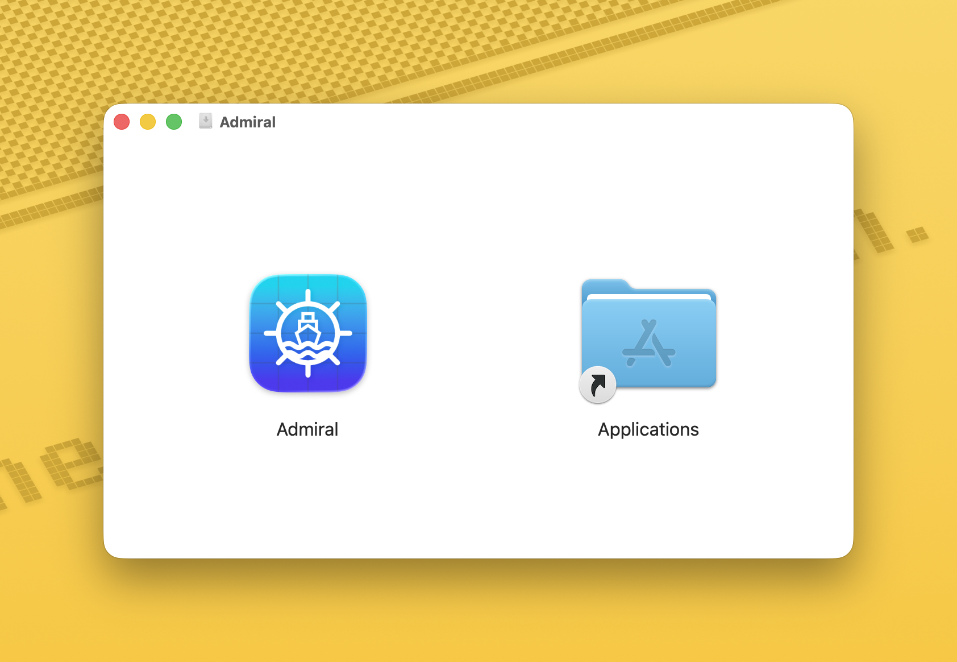This screenshot has width=957, height=662.
Task: Click the alias arrow badge on Applications
Action: pyautogui.click(x=597, y=384)
